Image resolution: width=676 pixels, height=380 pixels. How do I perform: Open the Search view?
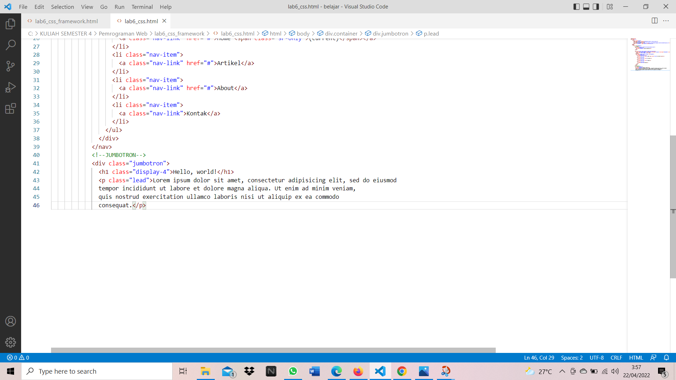click(10, 45)
